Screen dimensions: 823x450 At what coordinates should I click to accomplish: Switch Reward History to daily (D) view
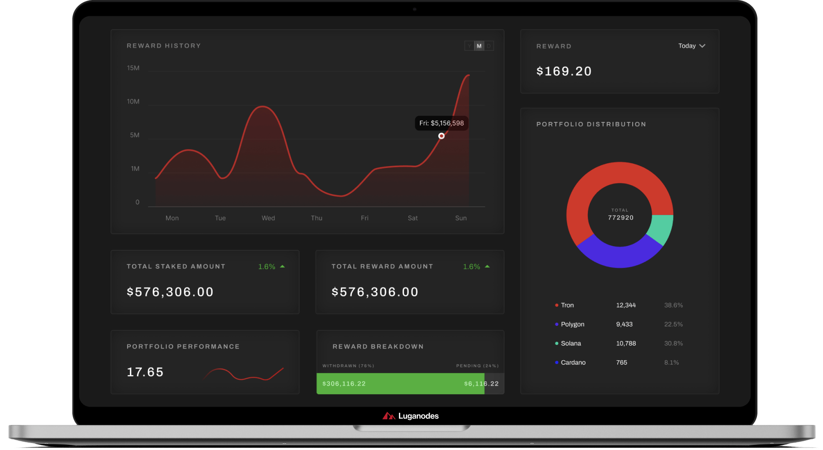pyautogui.click(x=489, y=46)
